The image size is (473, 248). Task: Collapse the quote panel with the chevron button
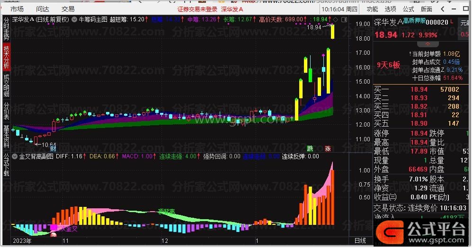coord(428,44)
